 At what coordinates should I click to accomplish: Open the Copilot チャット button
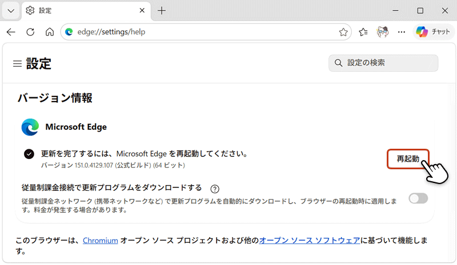[x=434, y=32]
